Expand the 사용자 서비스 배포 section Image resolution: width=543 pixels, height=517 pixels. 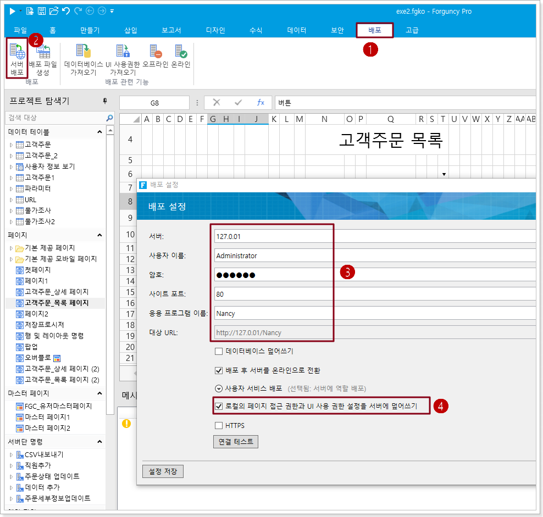(219, 388)
